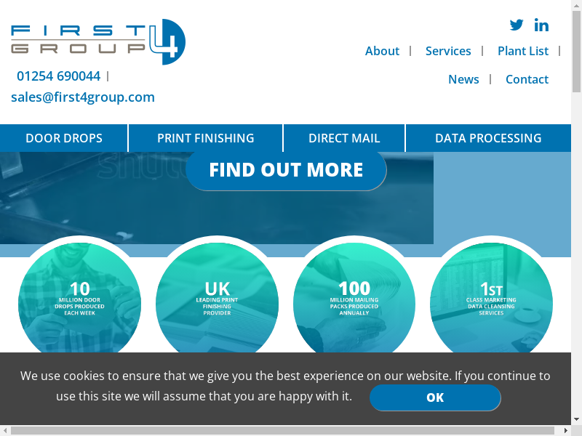Open the Twitter social icon
Screen dimensions: 582x436
[517, 25]
